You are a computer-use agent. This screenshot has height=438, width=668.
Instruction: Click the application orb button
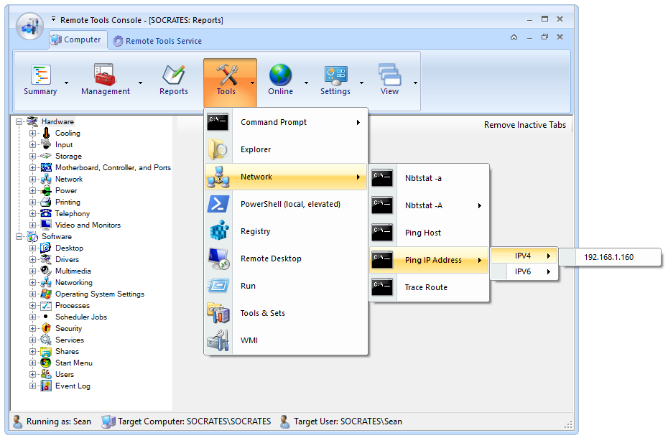pyautogui.click(x=30, y=26)
